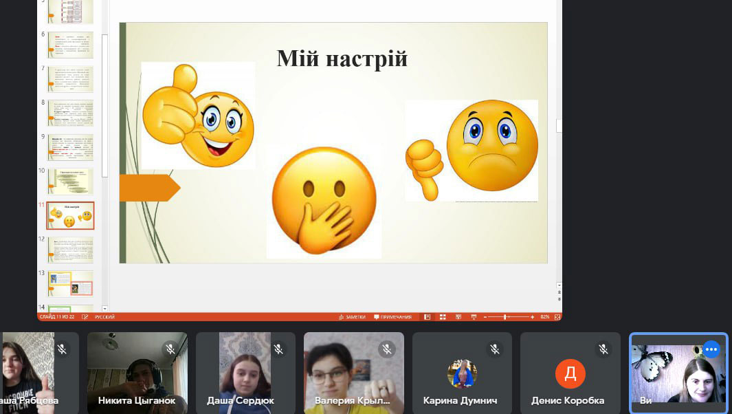
Task: Select slide 13 thumbnail
Action: pyautogui.click(x=71, y=283)
